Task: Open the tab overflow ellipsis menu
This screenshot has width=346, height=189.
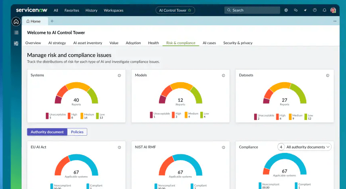Action: tap(335, 21)
